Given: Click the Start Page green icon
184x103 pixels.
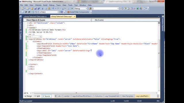Looking at the screenshot, I should (138, 9).
